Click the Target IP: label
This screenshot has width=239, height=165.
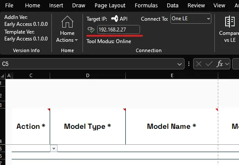(97, 19)
